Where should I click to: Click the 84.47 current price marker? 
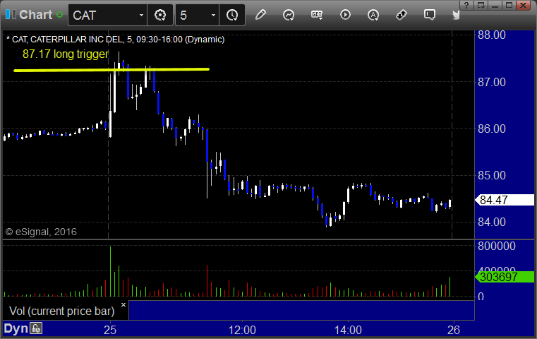505,200
